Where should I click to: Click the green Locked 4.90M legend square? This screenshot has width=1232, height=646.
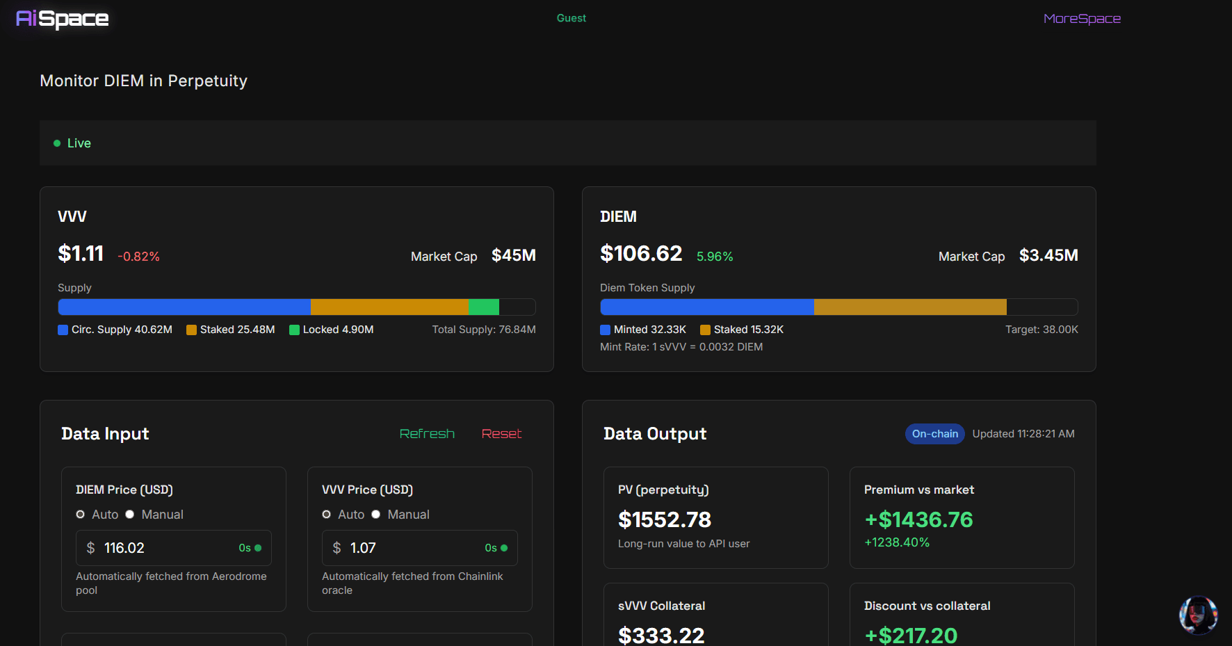[294, 330]
